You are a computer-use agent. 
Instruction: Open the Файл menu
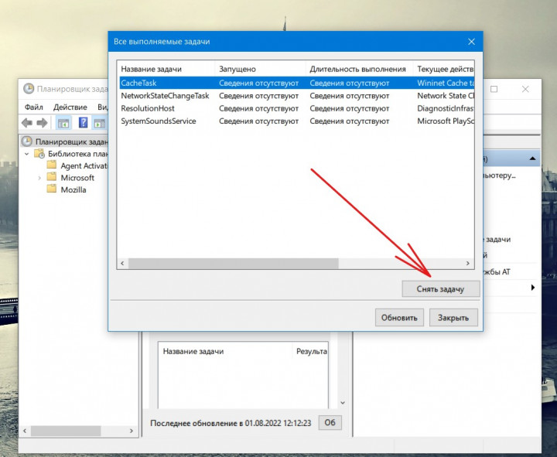point(33,107)
